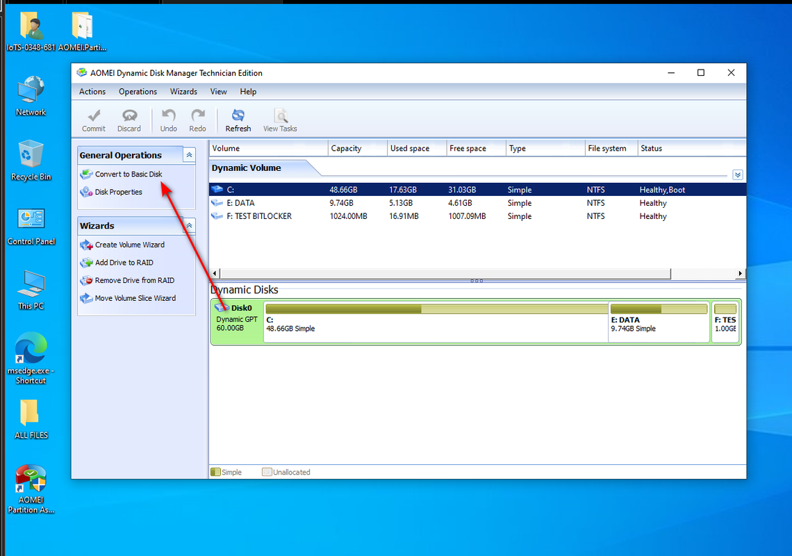792x556 pixels.
Task: Select the 'F: TEST BITLOCKER' row text
Action: pyautogui.click(x=259, y=216)
